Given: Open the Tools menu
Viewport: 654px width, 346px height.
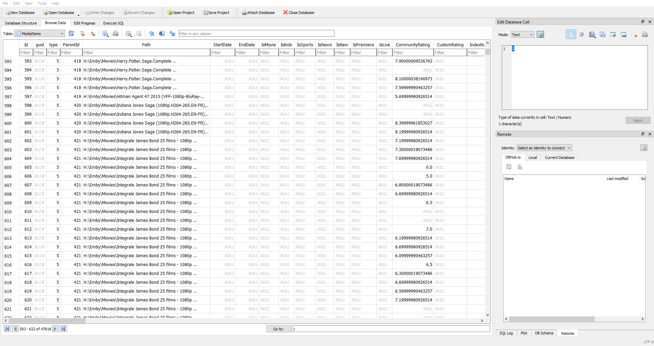Looking at the screenshot, I should click(42, 3).
